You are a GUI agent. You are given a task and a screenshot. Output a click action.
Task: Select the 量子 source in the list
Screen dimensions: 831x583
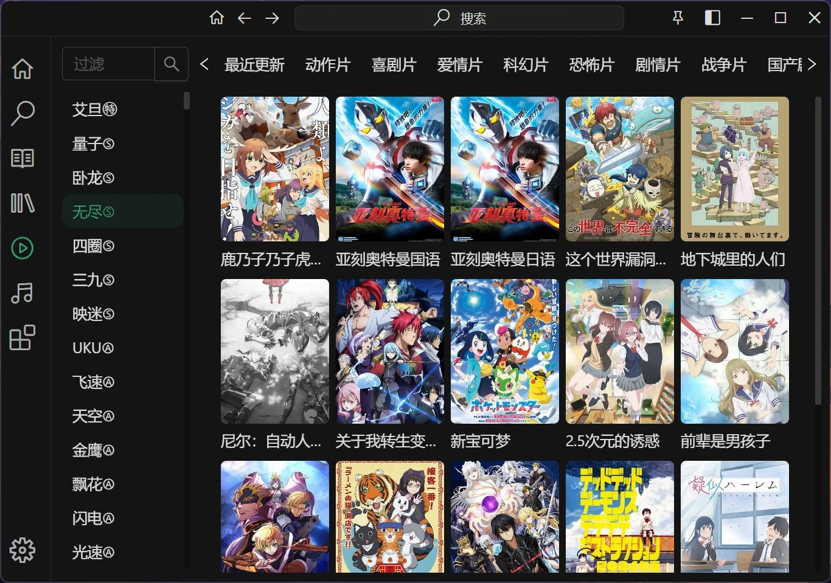(x=122, y=143)
